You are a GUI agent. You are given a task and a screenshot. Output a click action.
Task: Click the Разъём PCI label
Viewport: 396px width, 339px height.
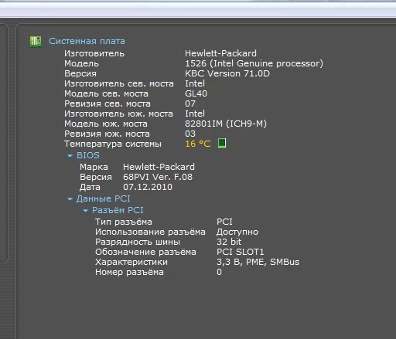click(x=118, y=210)
